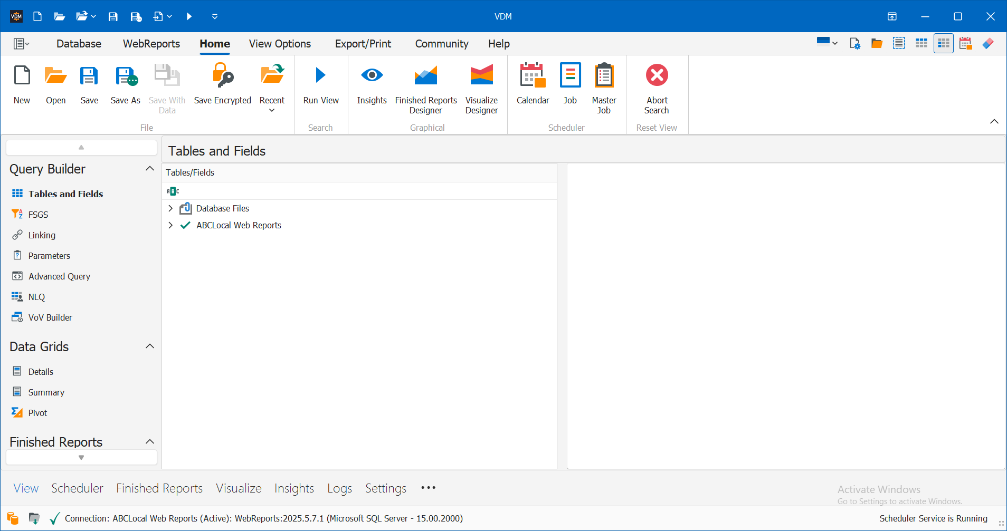Open Settings from the bottom bar
The height and width of the screenshot is (531, 1007).
tap(385, 488)
